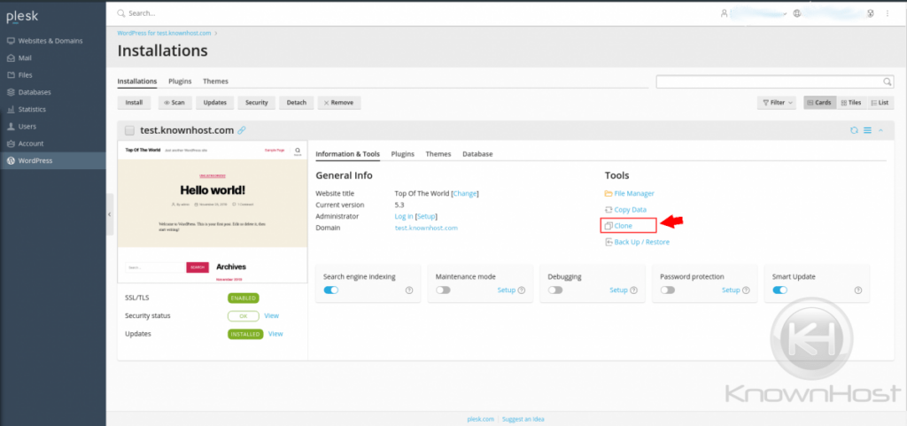Click help icon for Search engine indexing
907x426 pixels.
point(409,290)
